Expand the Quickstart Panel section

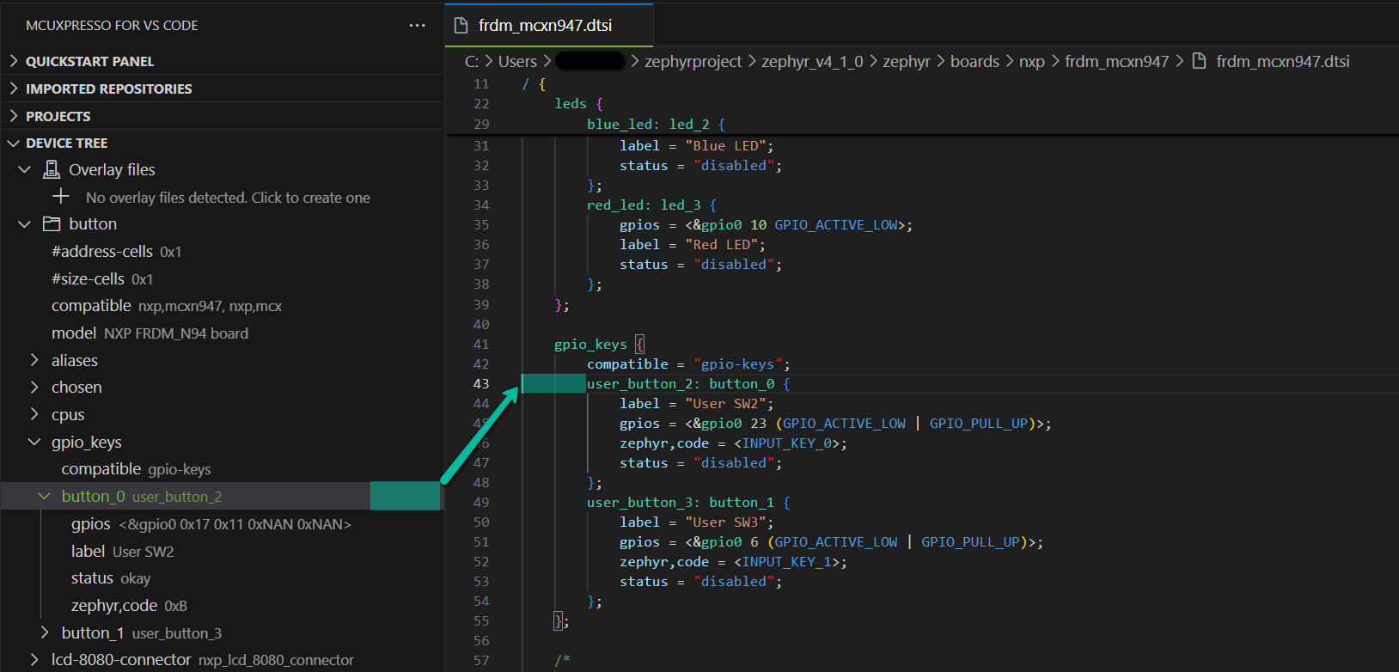(89, 61)
